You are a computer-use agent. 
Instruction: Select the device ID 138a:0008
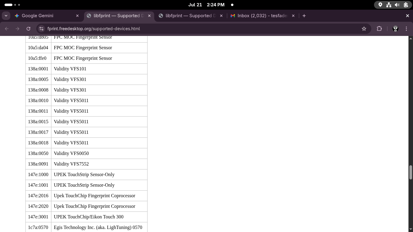click(38, 90)
